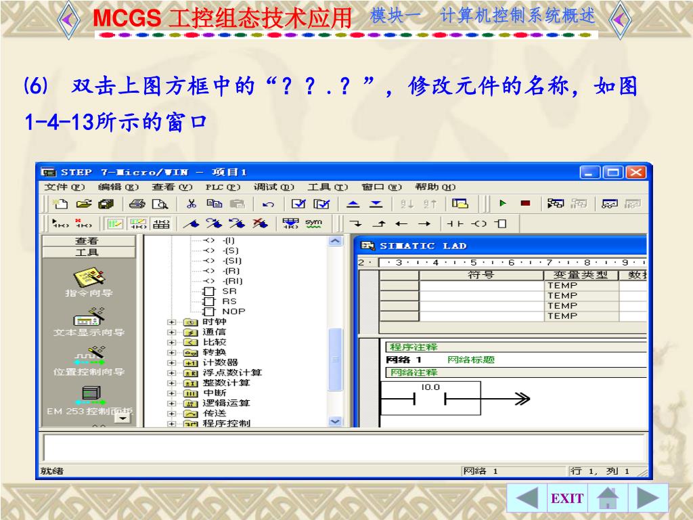
Task: Expand the 通信 tree folder
Action: [171, 332]
